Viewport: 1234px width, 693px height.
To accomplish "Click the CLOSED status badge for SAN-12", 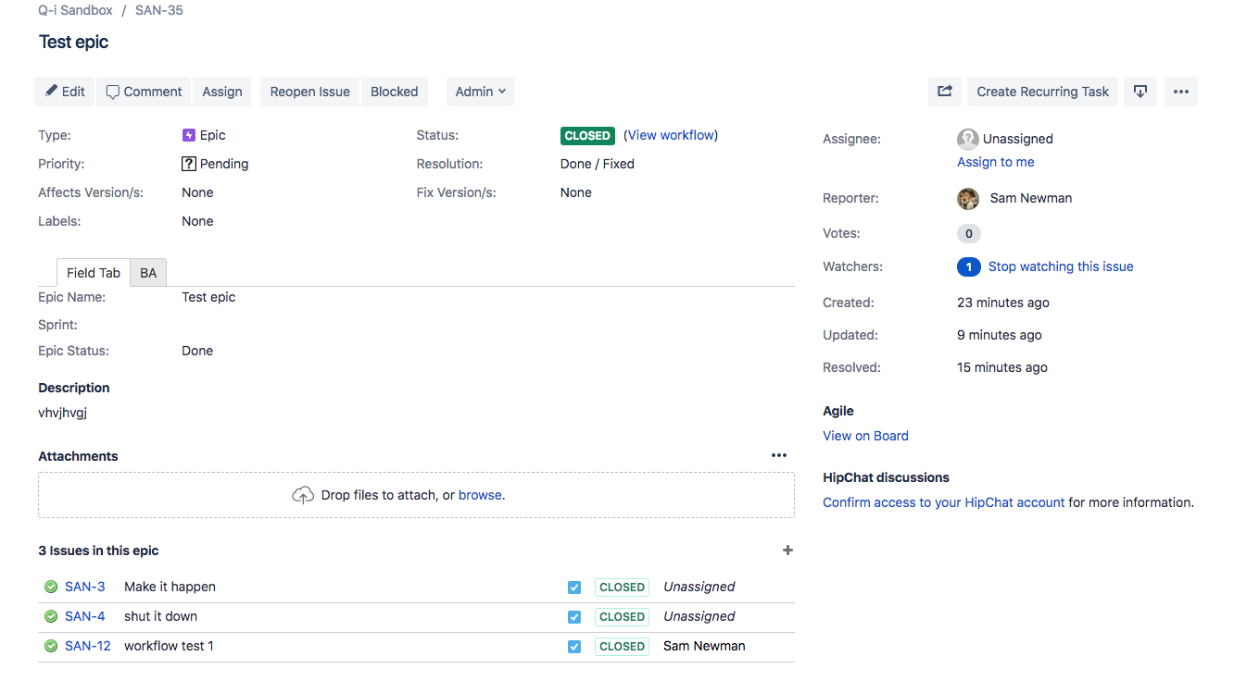I will pos(622,647).
